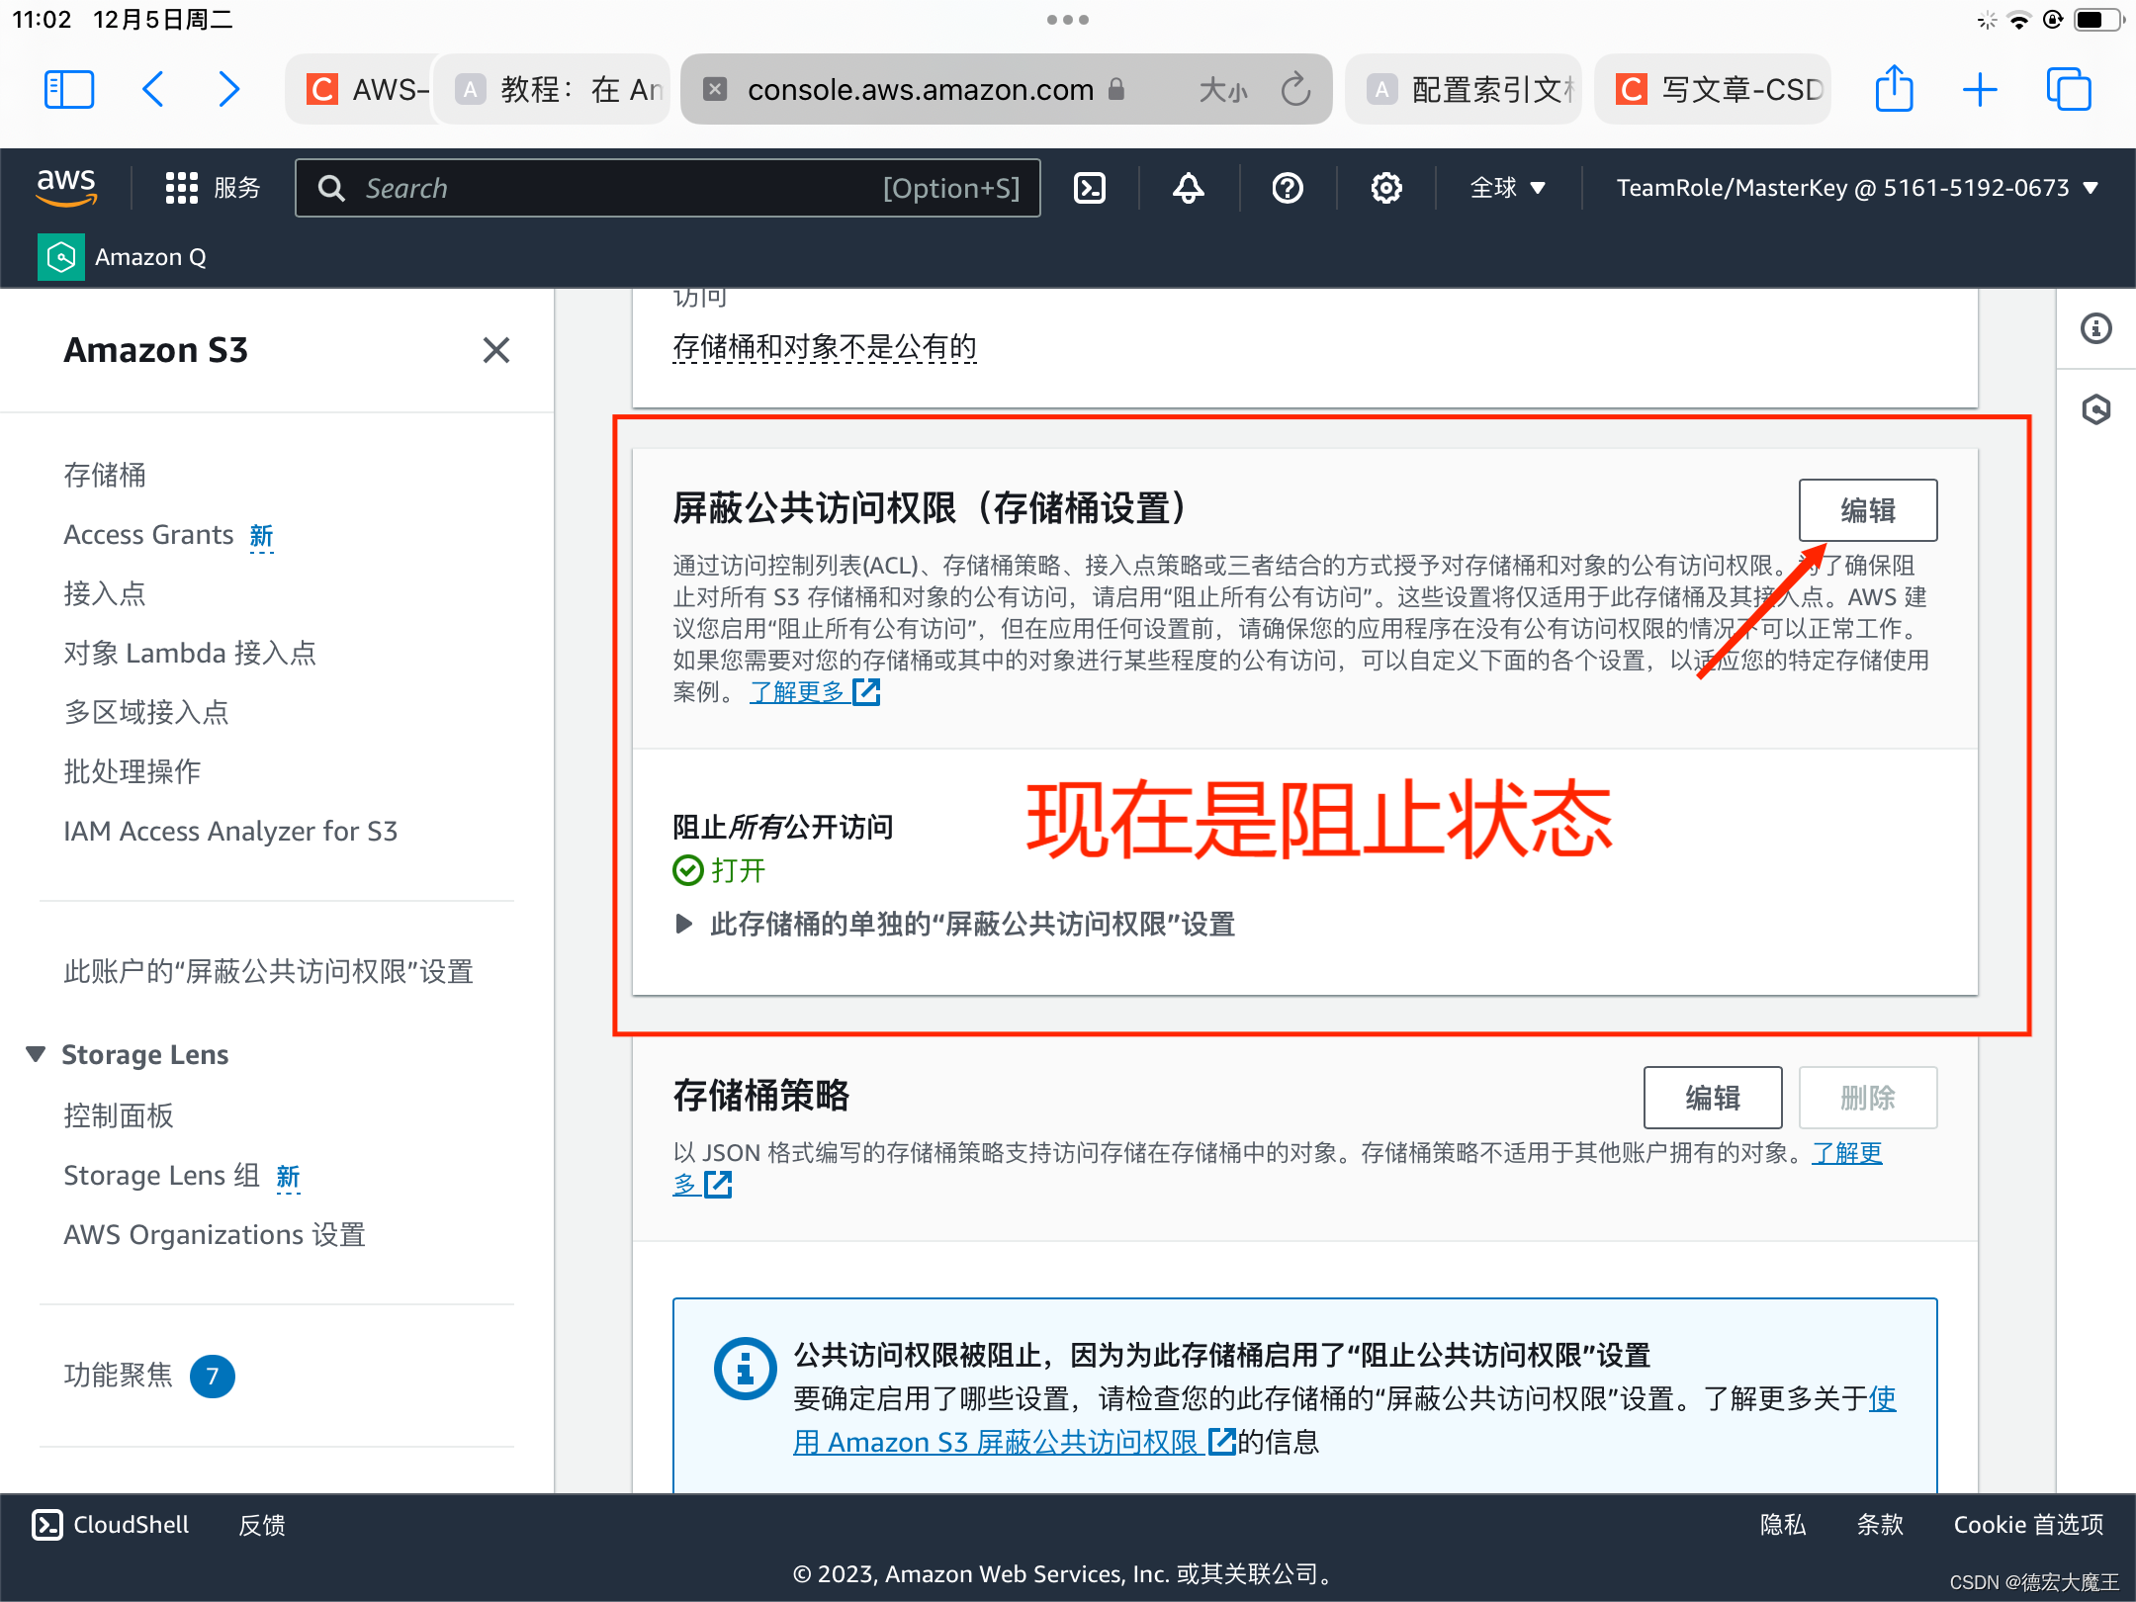Click the 大小 text size control
This screenshot has height=1602, width=2136.
pos(1224,90)
